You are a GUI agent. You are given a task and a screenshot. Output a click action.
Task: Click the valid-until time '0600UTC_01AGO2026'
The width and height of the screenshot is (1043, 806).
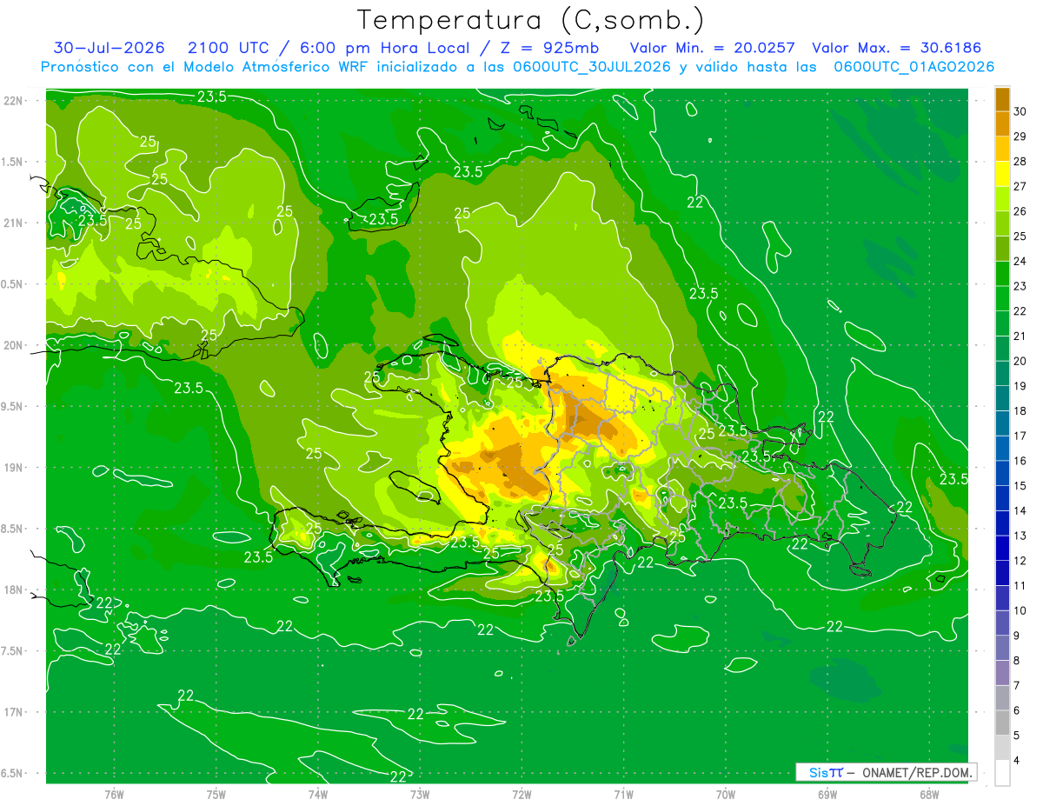tap(914, 67)
